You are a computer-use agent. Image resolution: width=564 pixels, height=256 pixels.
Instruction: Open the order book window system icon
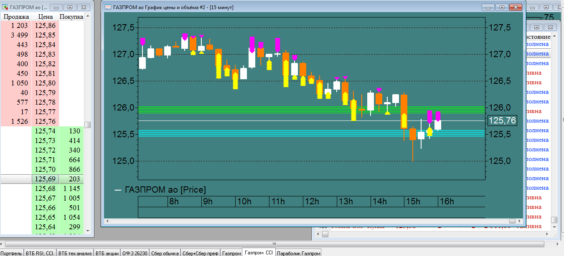[x=5, y=7]
